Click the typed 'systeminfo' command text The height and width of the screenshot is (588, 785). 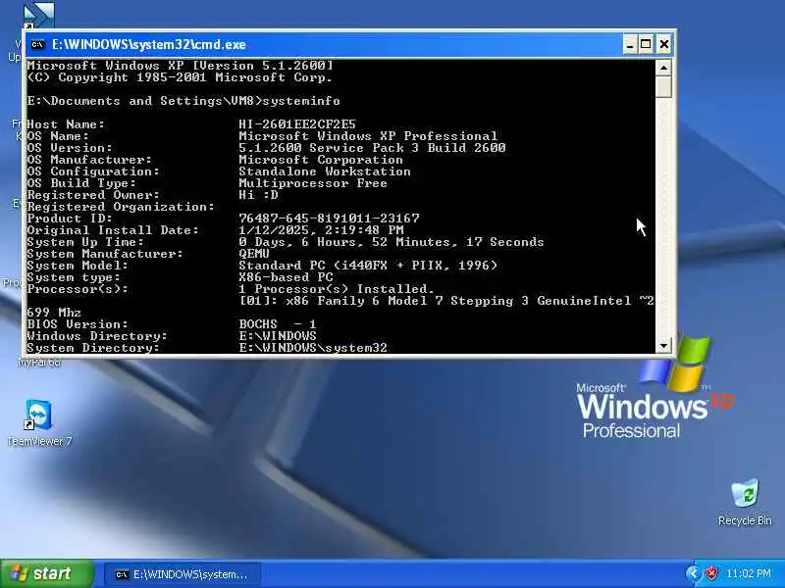pos(301,101)
